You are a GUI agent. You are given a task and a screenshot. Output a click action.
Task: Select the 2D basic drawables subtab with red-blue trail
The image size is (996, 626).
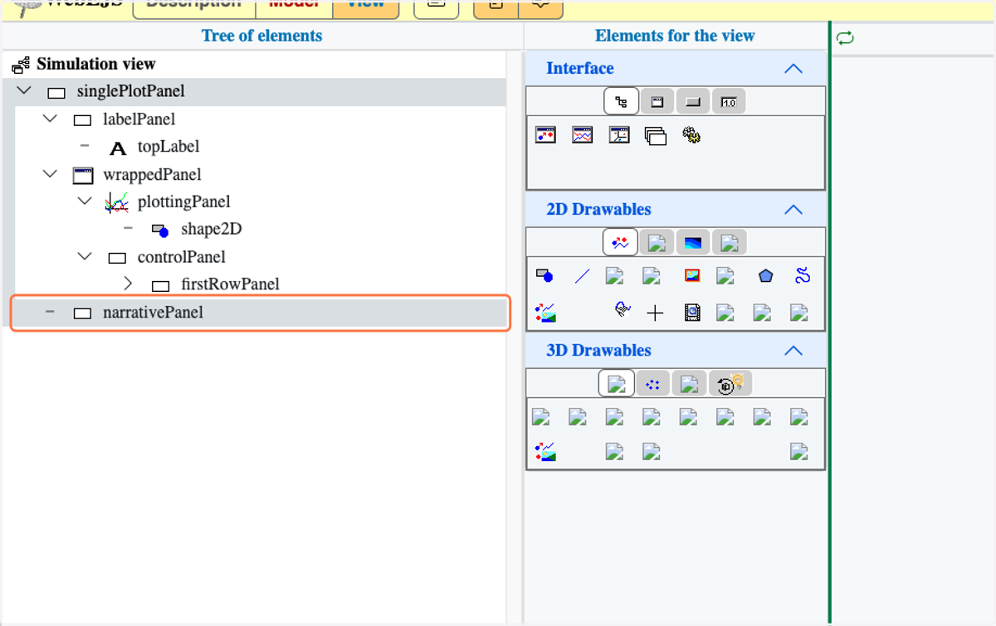[x=620, y=242]
